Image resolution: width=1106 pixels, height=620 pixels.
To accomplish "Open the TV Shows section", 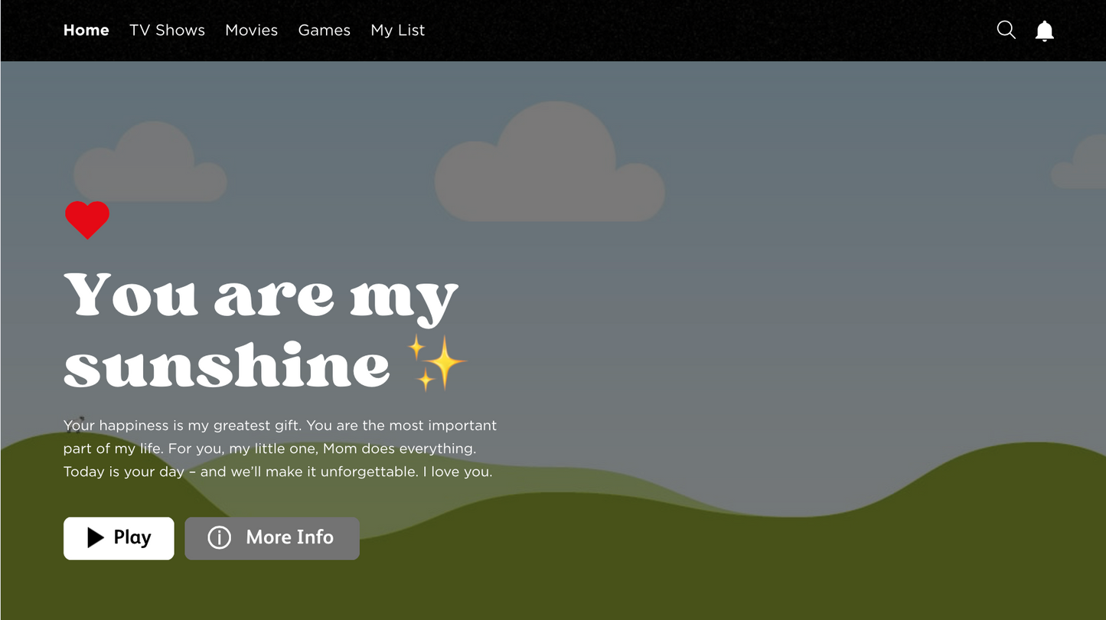I will [167, 30].
